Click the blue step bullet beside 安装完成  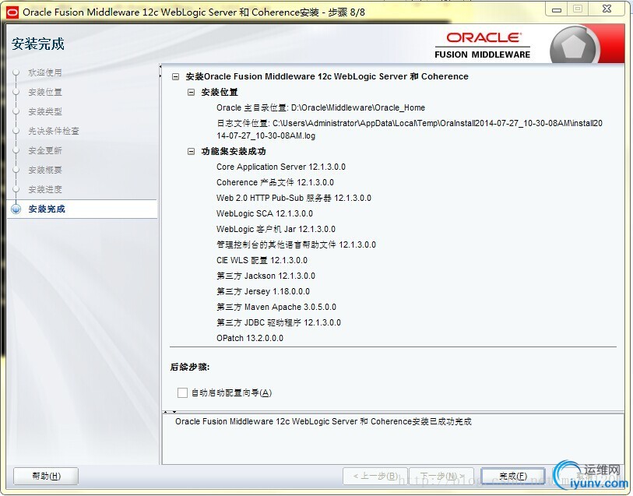click(x=16, y=209)
